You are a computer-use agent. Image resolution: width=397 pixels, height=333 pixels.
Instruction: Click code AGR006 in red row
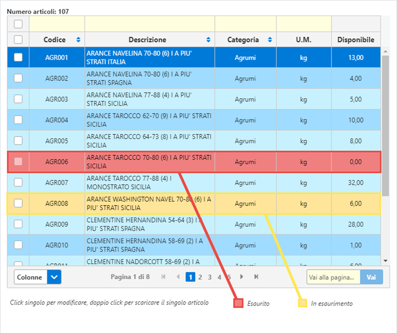(x=57, y=162)
